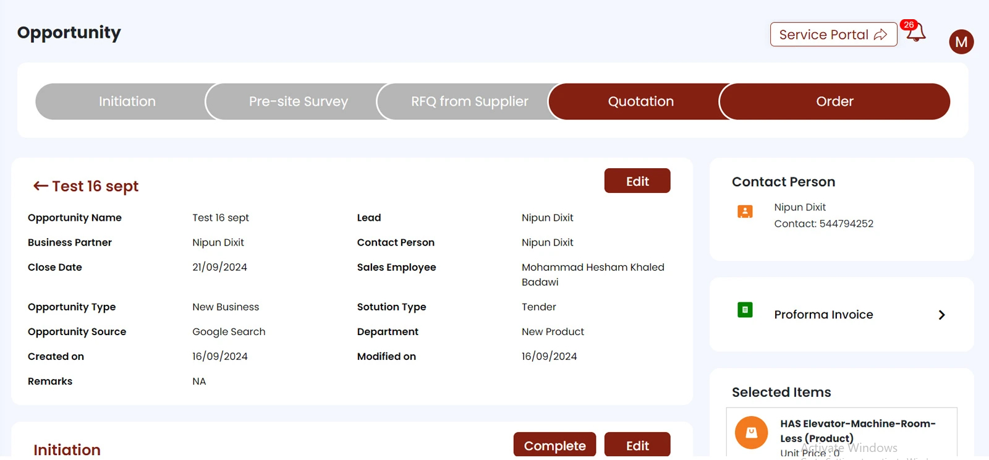989x460 pixels.
Task: Edit the Test 16 sept opportunity details
Action: tap(637, 181)
